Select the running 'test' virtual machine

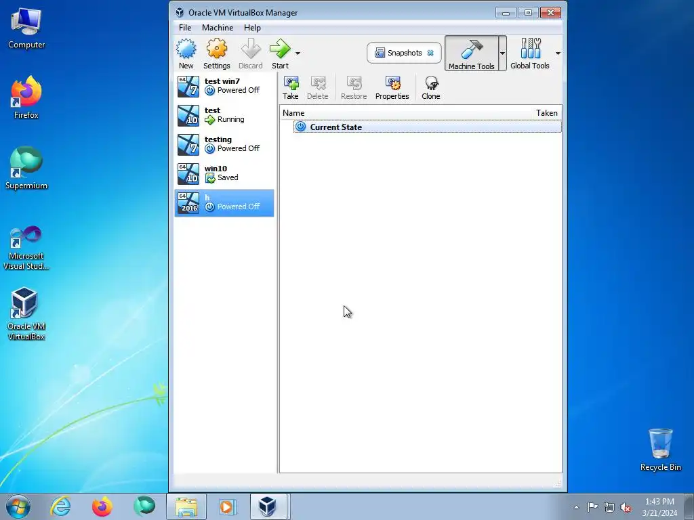(224, 115)
